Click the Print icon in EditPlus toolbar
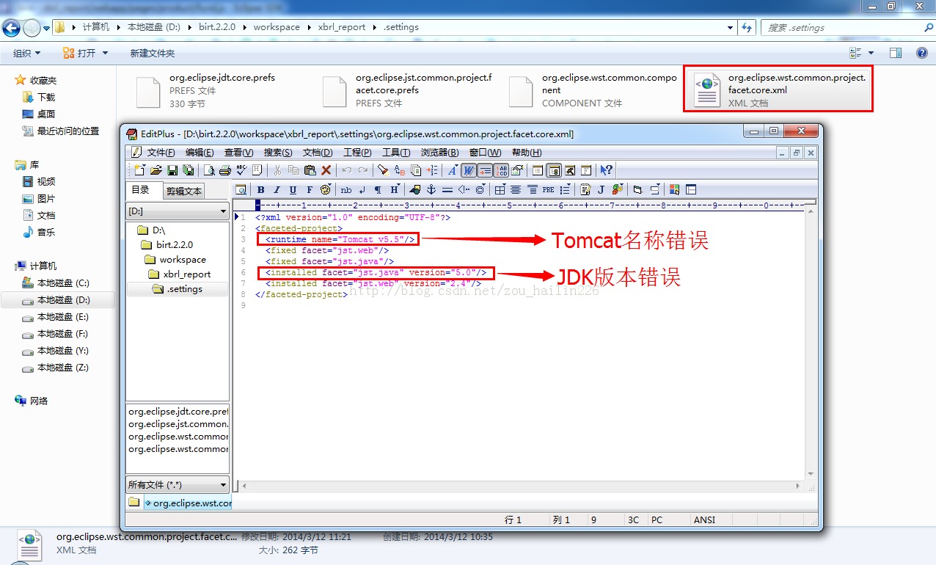Image resolution: width=936 pixels, height=565 pixels. (x=224, y=170)
